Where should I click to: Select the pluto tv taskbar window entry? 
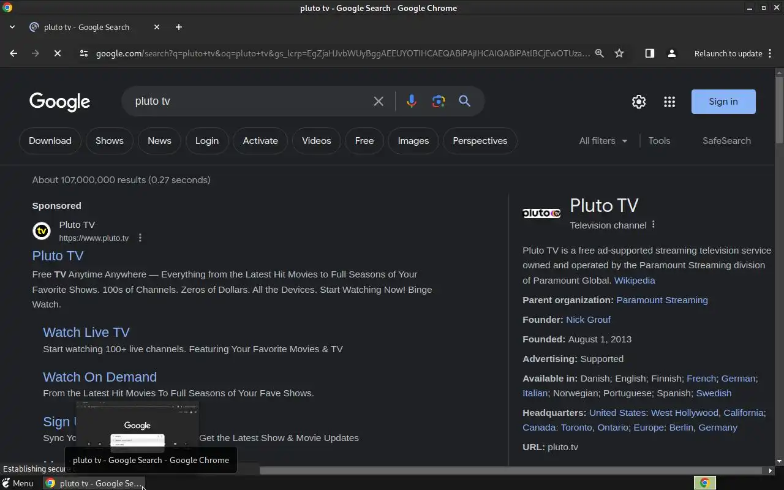click(93, 483)
